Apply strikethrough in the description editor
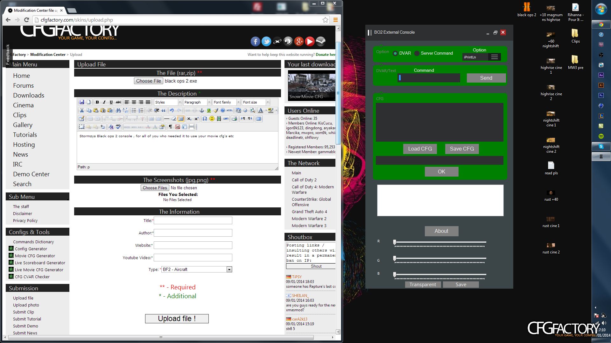The width and height of the screenshot is (611, 343). tap(118, 102)
